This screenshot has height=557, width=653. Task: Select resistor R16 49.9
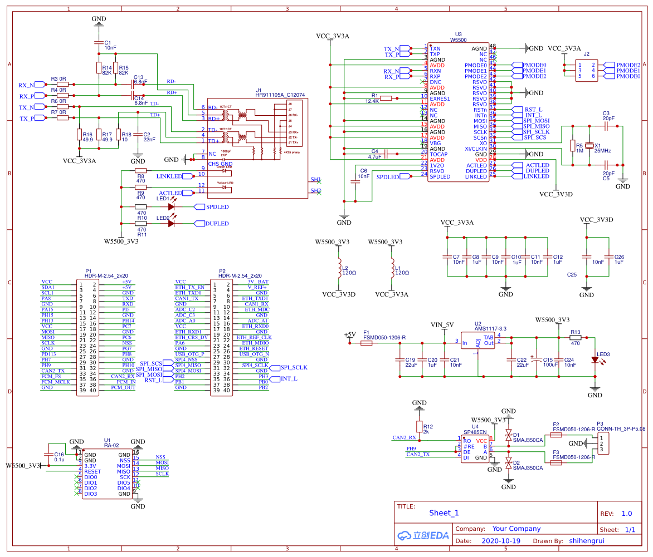[79, 134]
